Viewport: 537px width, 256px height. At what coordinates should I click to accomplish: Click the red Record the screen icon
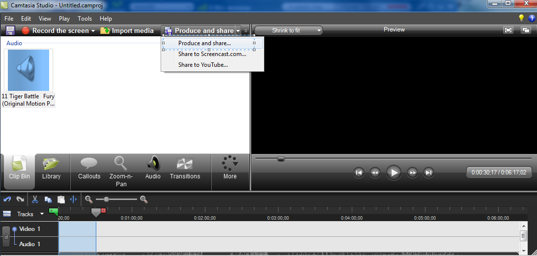[x=26, y=30]
